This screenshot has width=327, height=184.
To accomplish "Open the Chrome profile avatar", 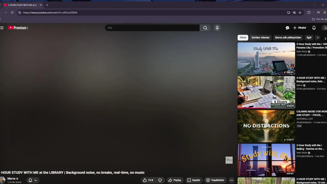I will 325,13.
